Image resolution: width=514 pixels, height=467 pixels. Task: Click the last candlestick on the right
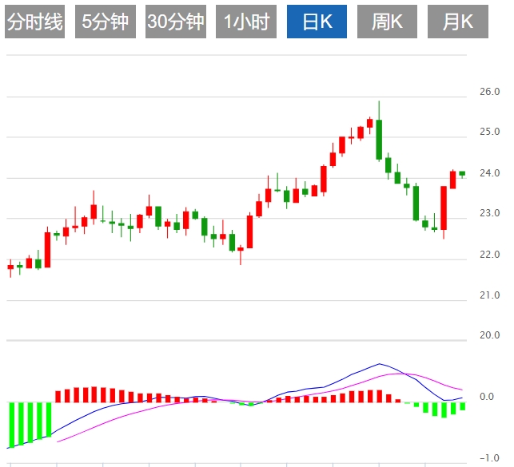[x=462, y=173]
